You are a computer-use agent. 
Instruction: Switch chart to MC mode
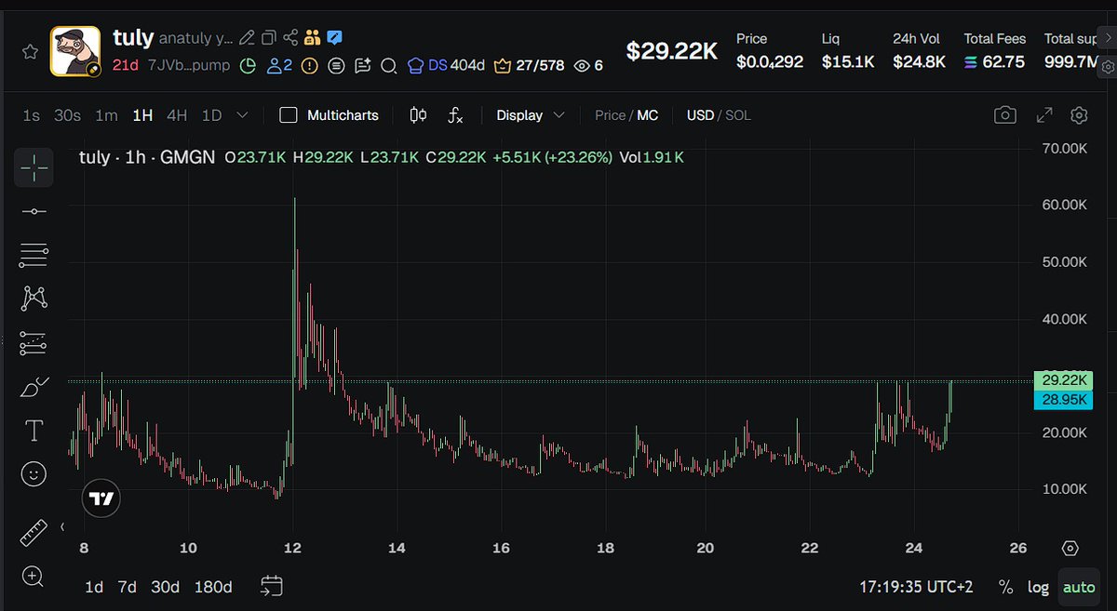click(x=647, y=115)
